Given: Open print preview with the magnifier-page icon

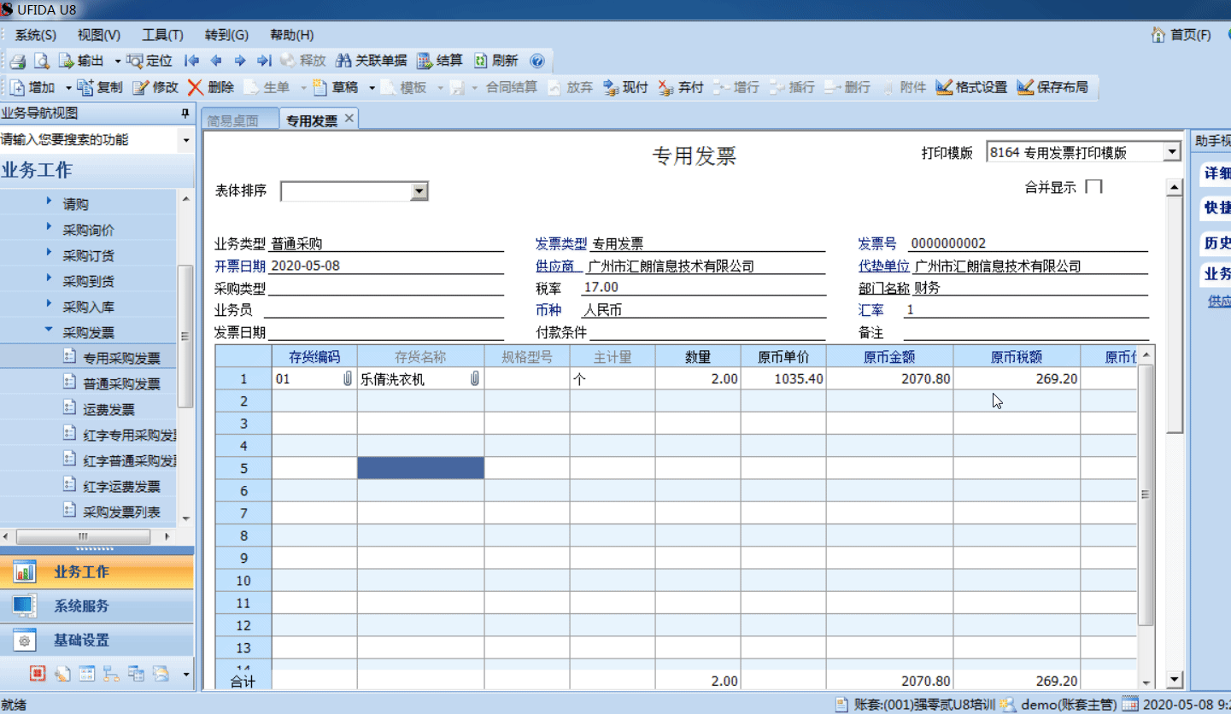Looking at the screenshot, I should pos(41,61).
